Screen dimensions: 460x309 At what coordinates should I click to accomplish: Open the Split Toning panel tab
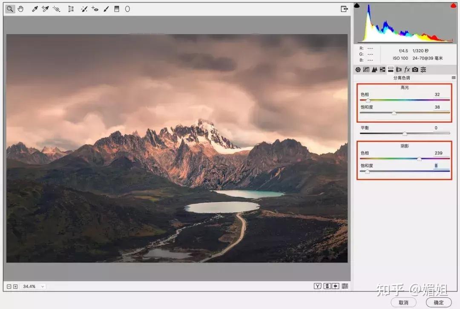coord(391,69)
